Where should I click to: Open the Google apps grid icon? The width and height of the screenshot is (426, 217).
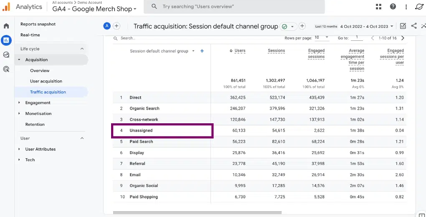378,7
